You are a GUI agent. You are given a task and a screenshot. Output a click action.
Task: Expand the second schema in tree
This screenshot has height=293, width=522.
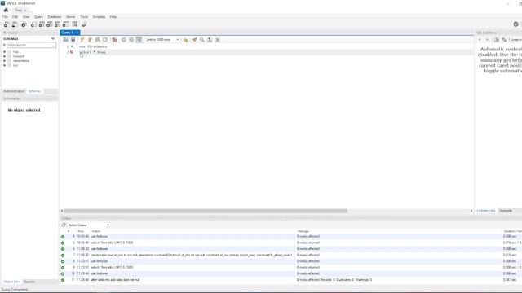[5, 56]
